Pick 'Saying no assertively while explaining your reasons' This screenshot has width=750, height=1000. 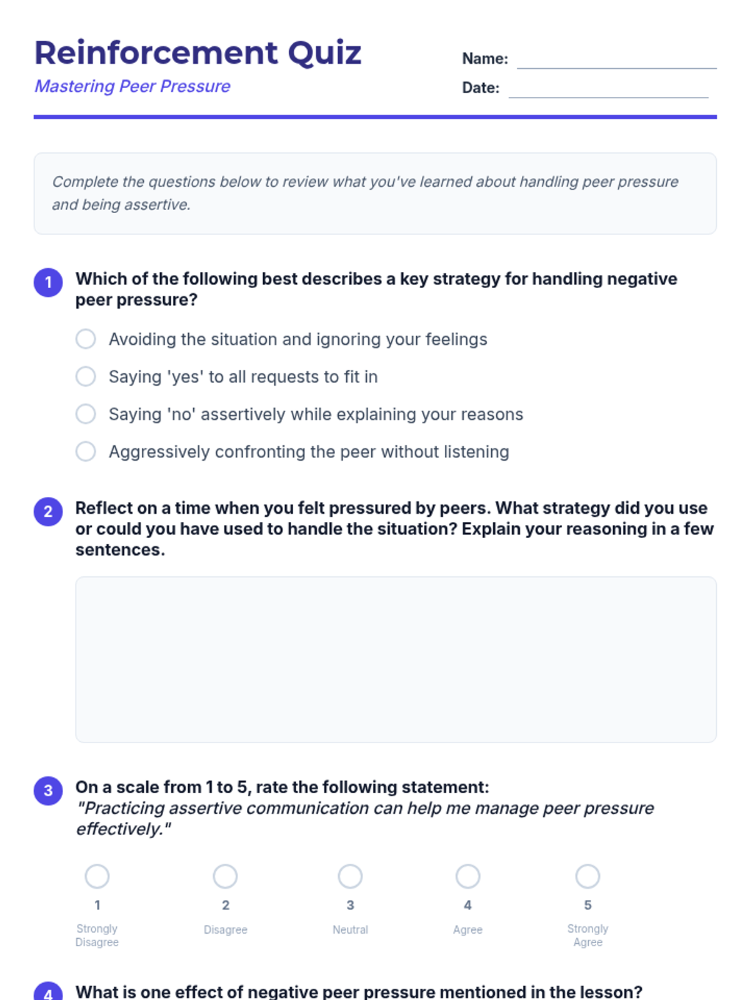click(86, 414)
